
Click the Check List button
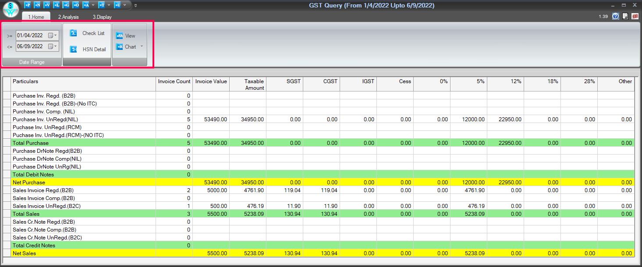pyautogui.click(x=87, y=33)
